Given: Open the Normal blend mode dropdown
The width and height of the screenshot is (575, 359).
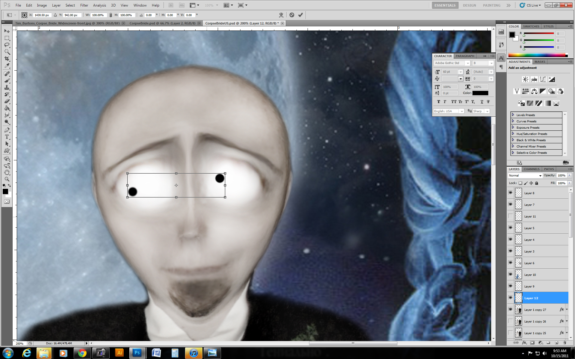Looking at the screenshot, I should pos(525,176).
